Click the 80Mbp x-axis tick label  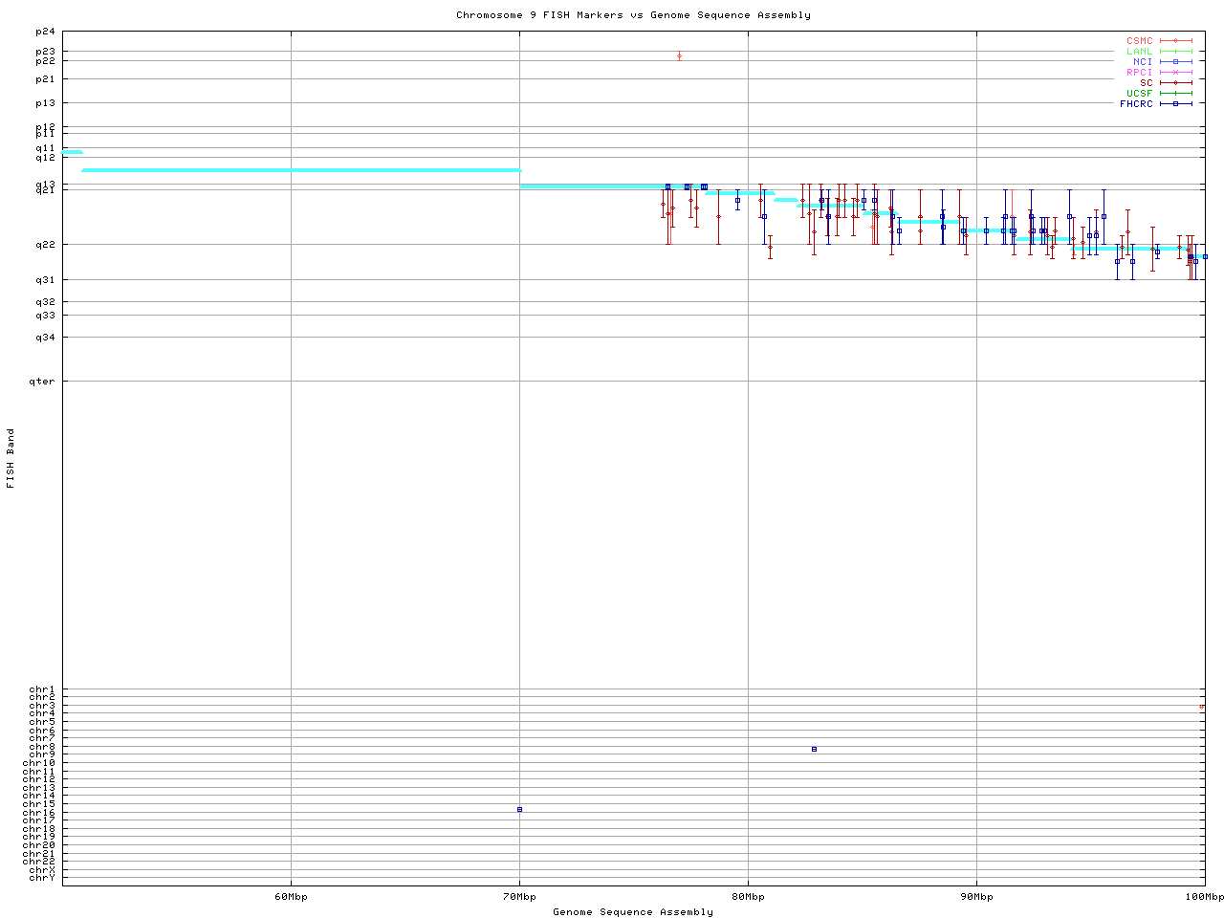748,897
